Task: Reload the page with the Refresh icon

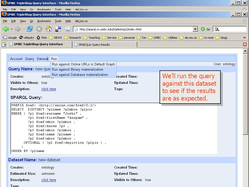Action: [30, 29]
